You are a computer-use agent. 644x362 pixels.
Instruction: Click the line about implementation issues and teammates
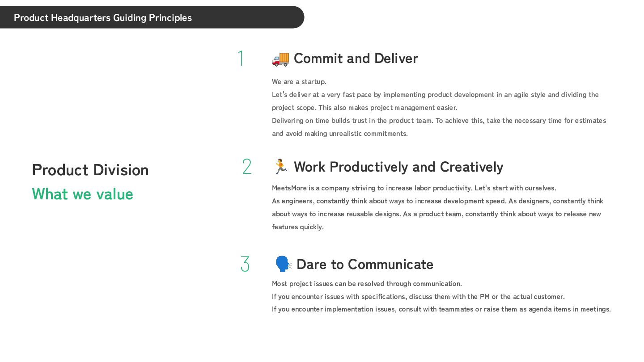(x=441, y=309)
